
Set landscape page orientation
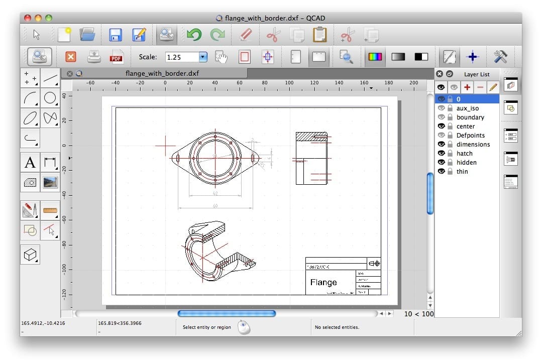pyautogui.click(x=318, y=56)
